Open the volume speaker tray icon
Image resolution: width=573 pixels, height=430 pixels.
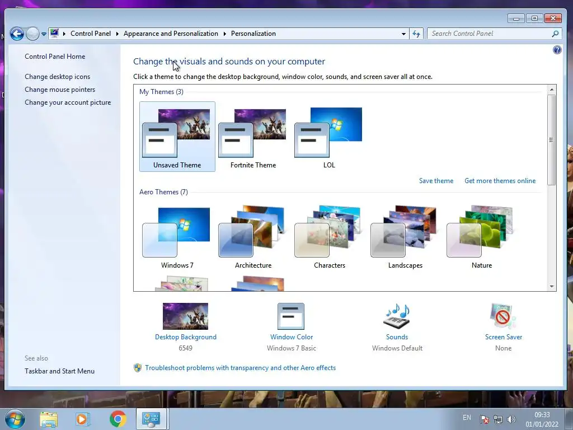(x=511, y=419)
